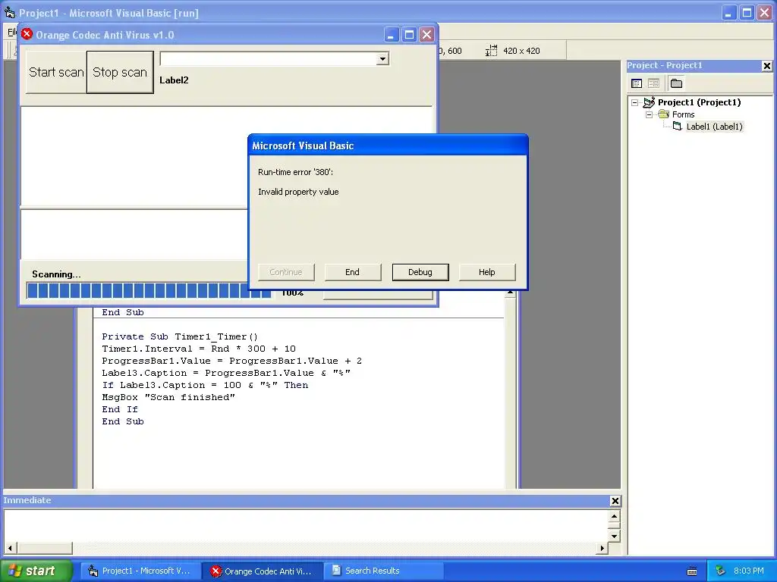Collapse the Project1 (Project1) tree node
Screen dimensions: 777x582
[635, 102]
